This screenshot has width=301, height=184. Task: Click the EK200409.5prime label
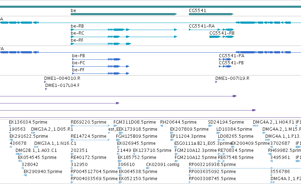click(250, 143)
